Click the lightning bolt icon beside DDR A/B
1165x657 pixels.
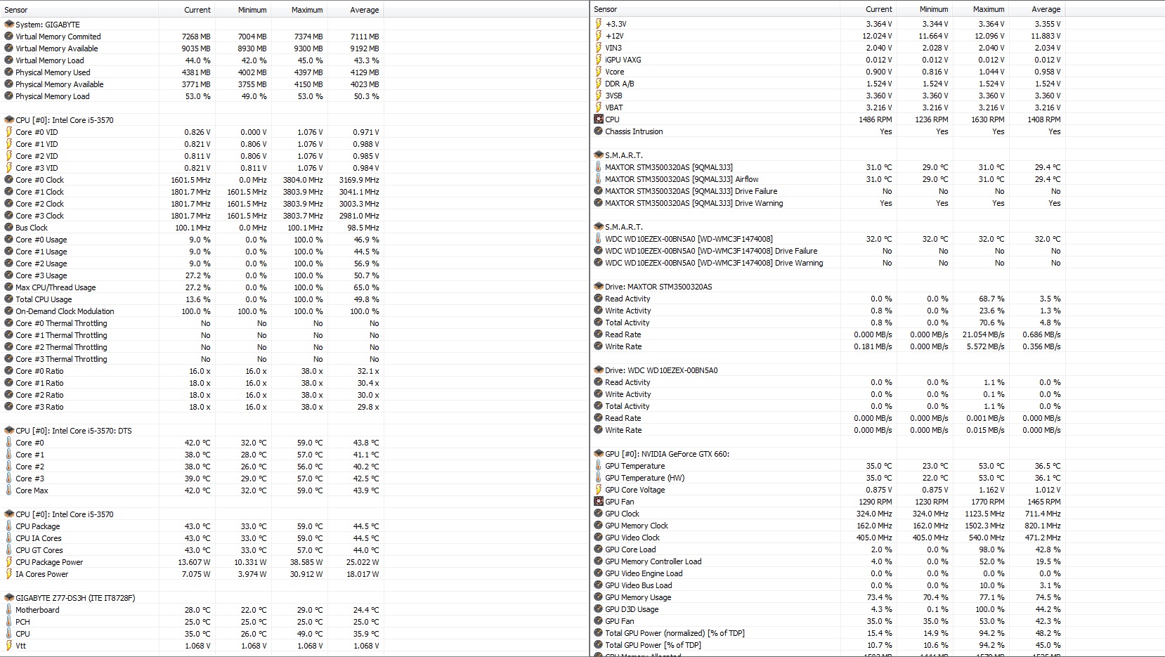point(598,84)
